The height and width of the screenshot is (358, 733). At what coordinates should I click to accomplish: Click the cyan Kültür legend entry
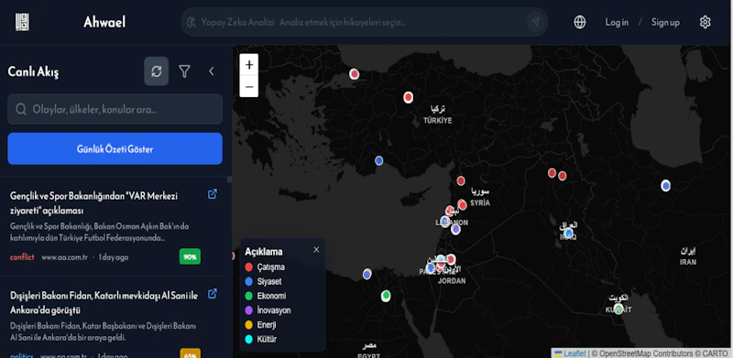(260, 339)
